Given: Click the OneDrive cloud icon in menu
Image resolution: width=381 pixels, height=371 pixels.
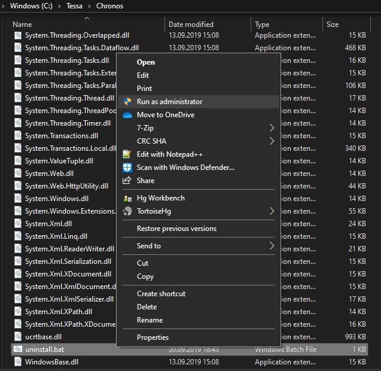Looking at the screenshot, I should [127, 115].
